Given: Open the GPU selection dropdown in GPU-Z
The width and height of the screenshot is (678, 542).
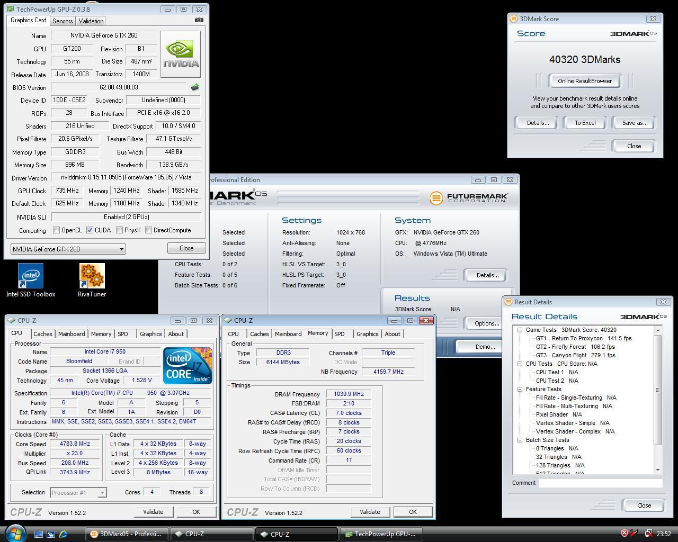Looking at the screenshot, I should coord(68,249).
